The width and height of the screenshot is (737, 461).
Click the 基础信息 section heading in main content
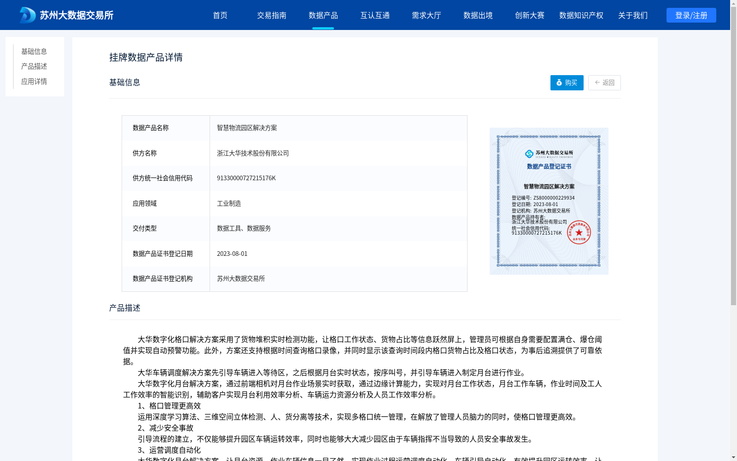(x=125, y=83)
